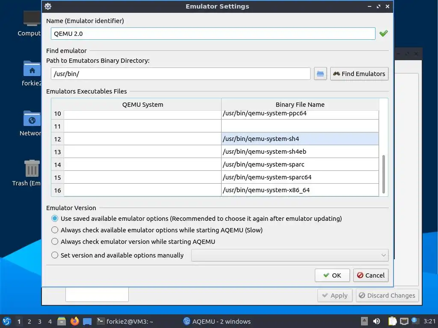Screen dimensions: 438x328
Task: Click the empty Binary File Name cell in row 11
Action: (x=300, y=126)
